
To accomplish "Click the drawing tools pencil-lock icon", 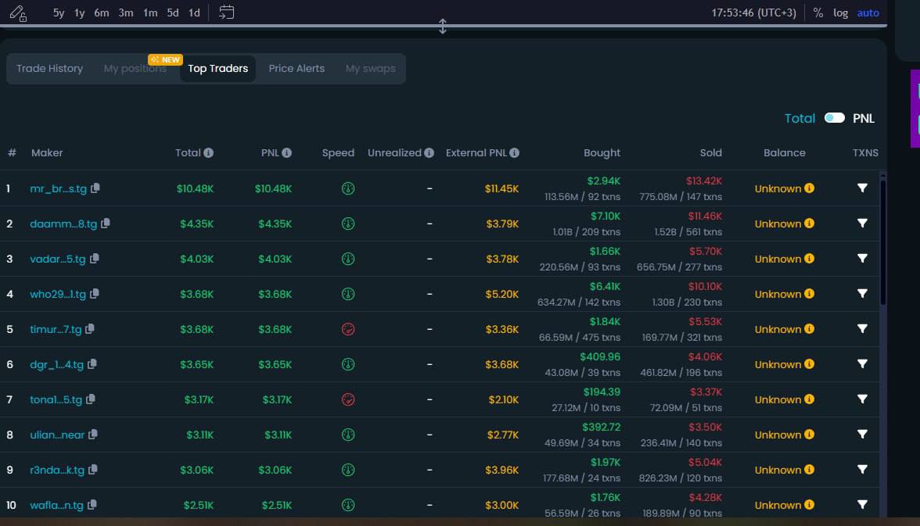I will (x=17, y=13).
